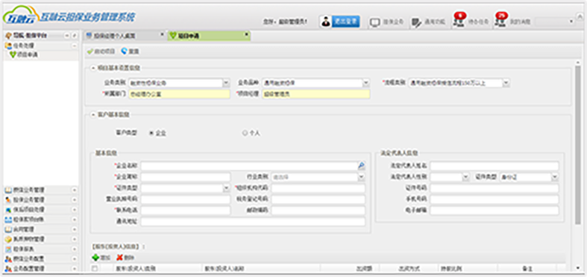Click the search magnifier in enterprise name field
This screenshot has height=277, width=587.
coord(361,166)
